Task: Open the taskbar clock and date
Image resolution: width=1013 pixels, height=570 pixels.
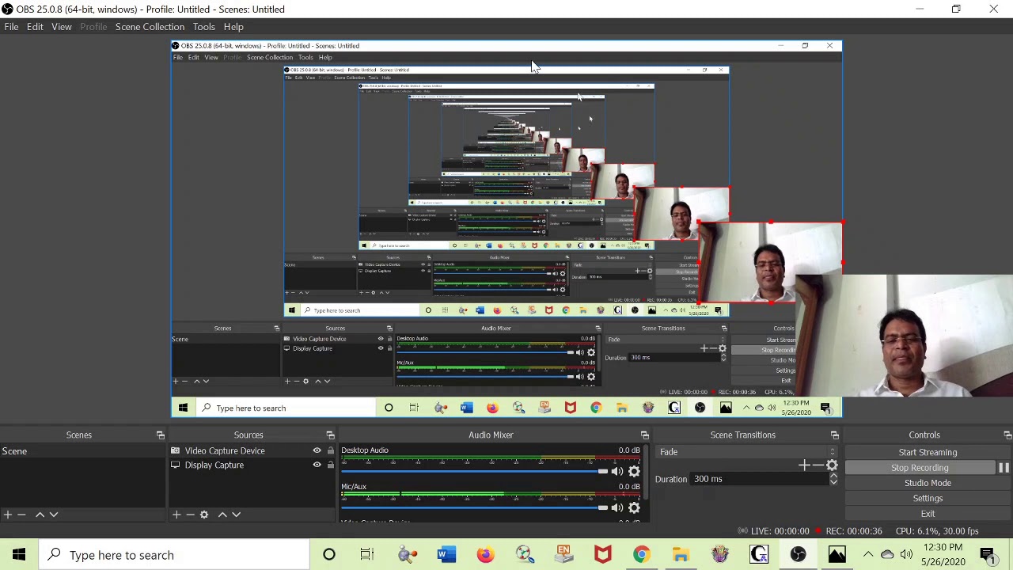Action: pyautogui.click(x=943, y=555)
